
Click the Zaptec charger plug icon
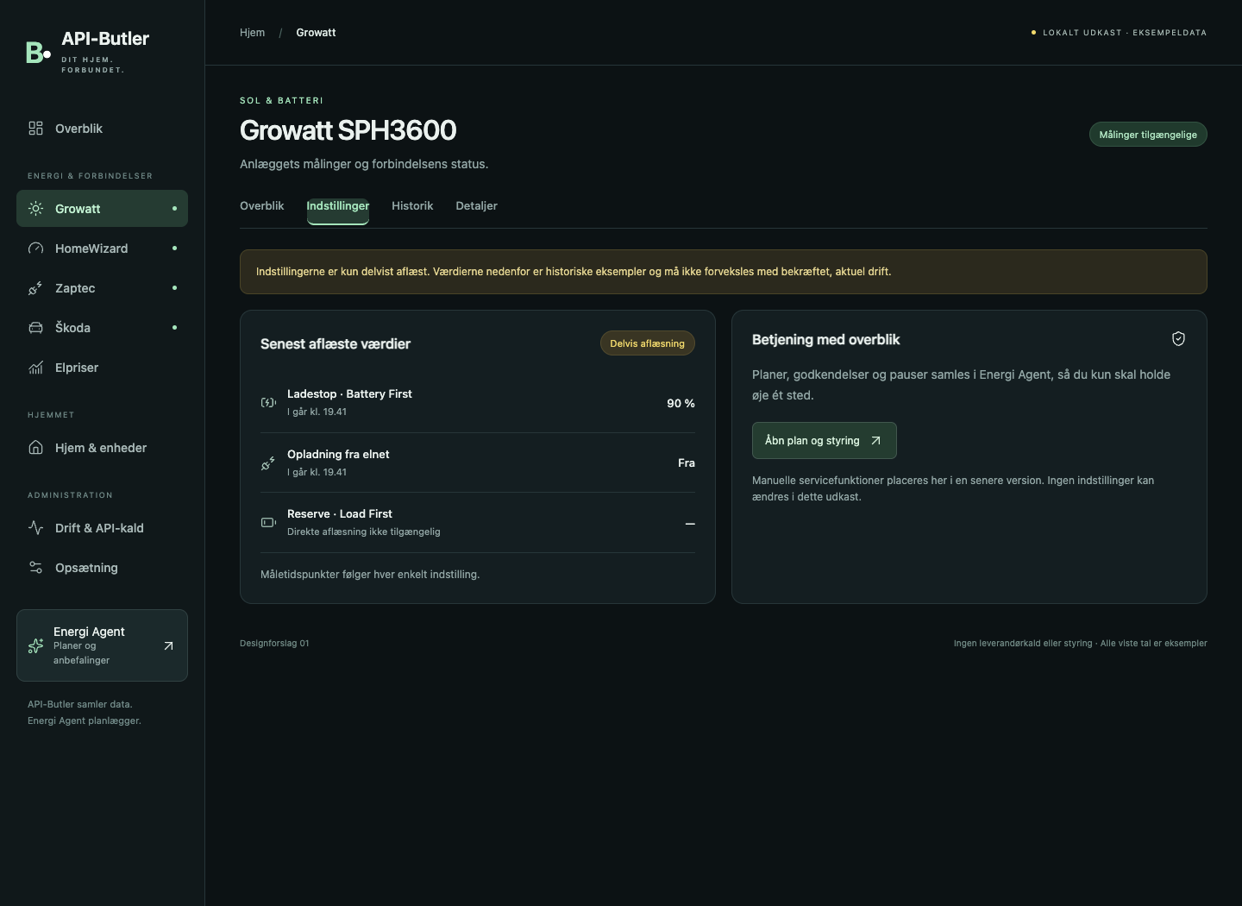tap(35, 288)
